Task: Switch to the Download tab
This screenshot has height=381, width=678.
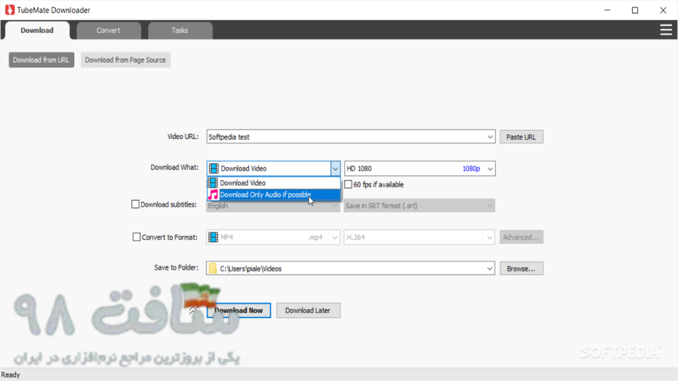Action: coord(37,30)
